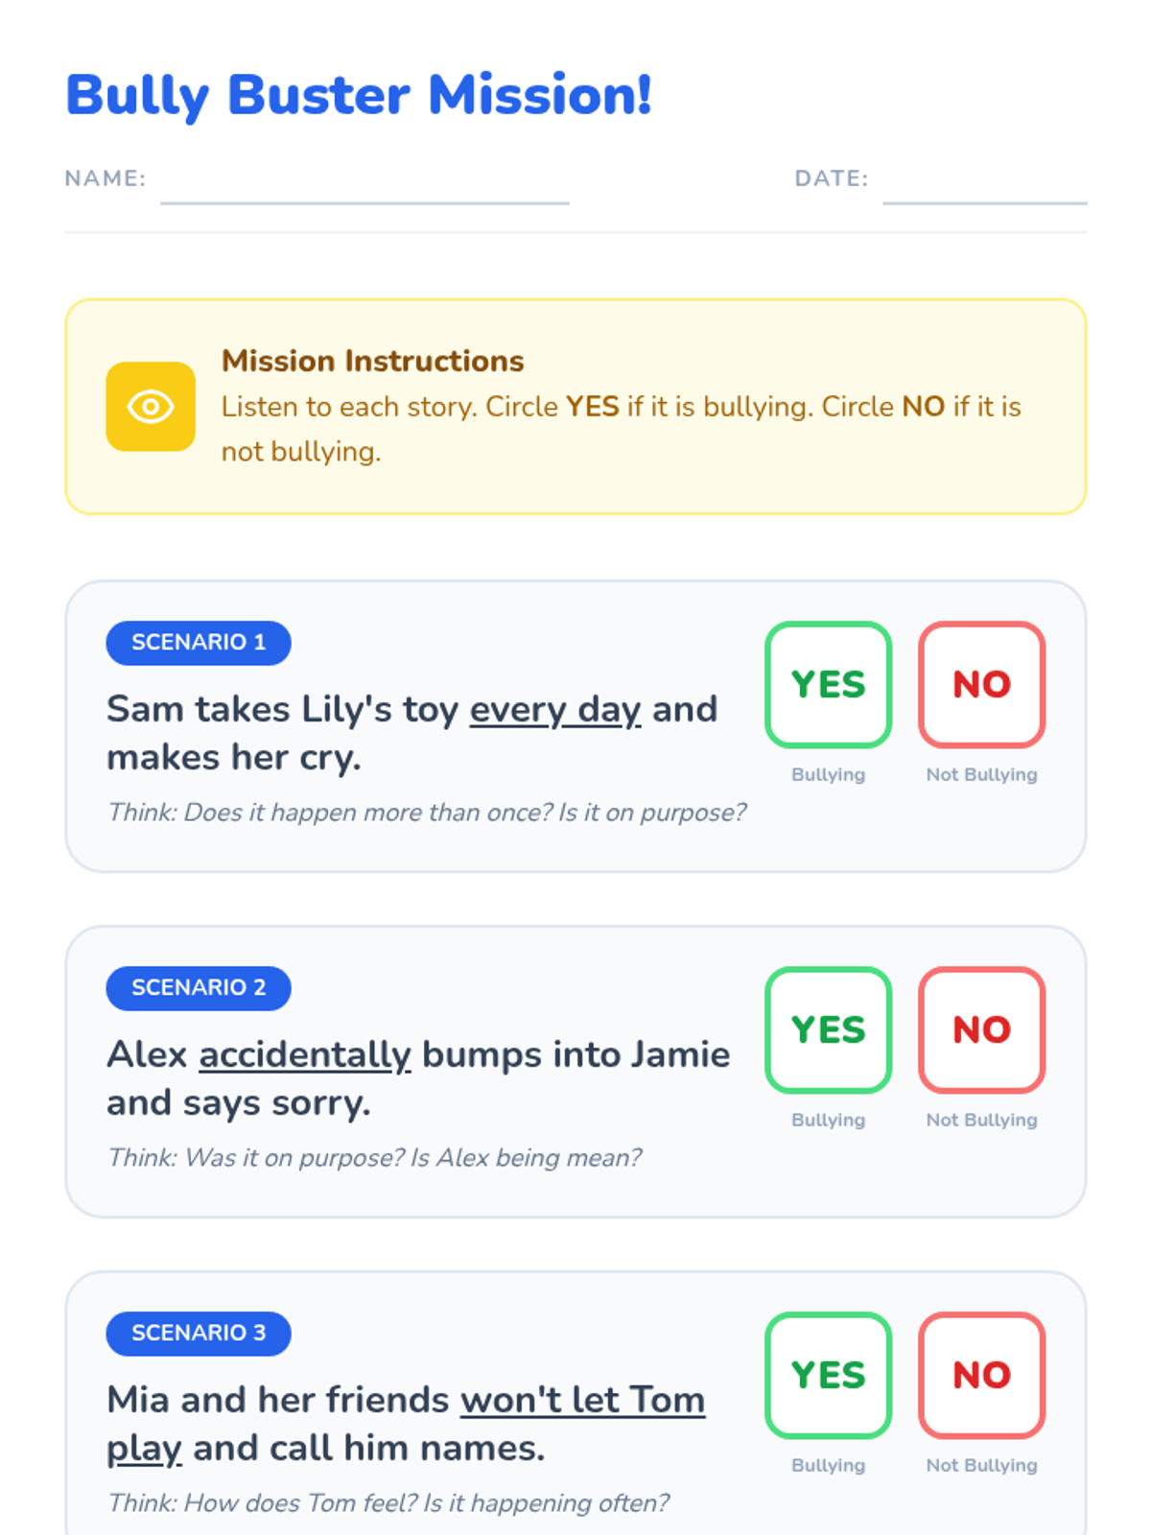Click the 'Bully Buster Mission!' title

point(359,95)
